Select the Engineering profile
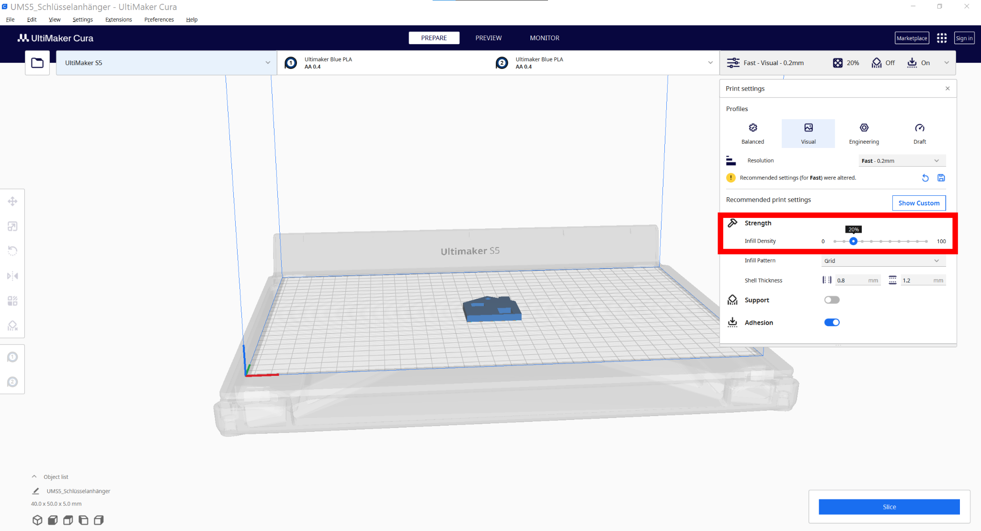The image size is (981, 531). coord(864,134)
